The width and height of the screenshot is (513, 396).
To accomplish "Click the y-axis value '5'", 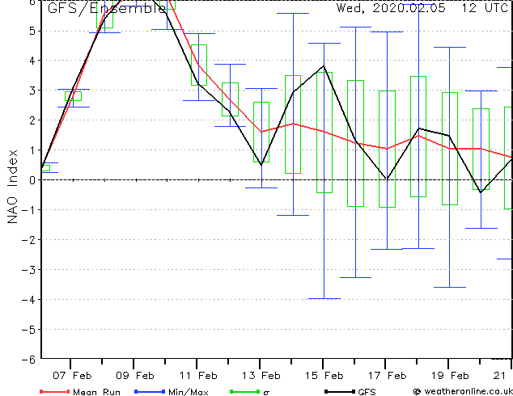I will pos(32,32).
